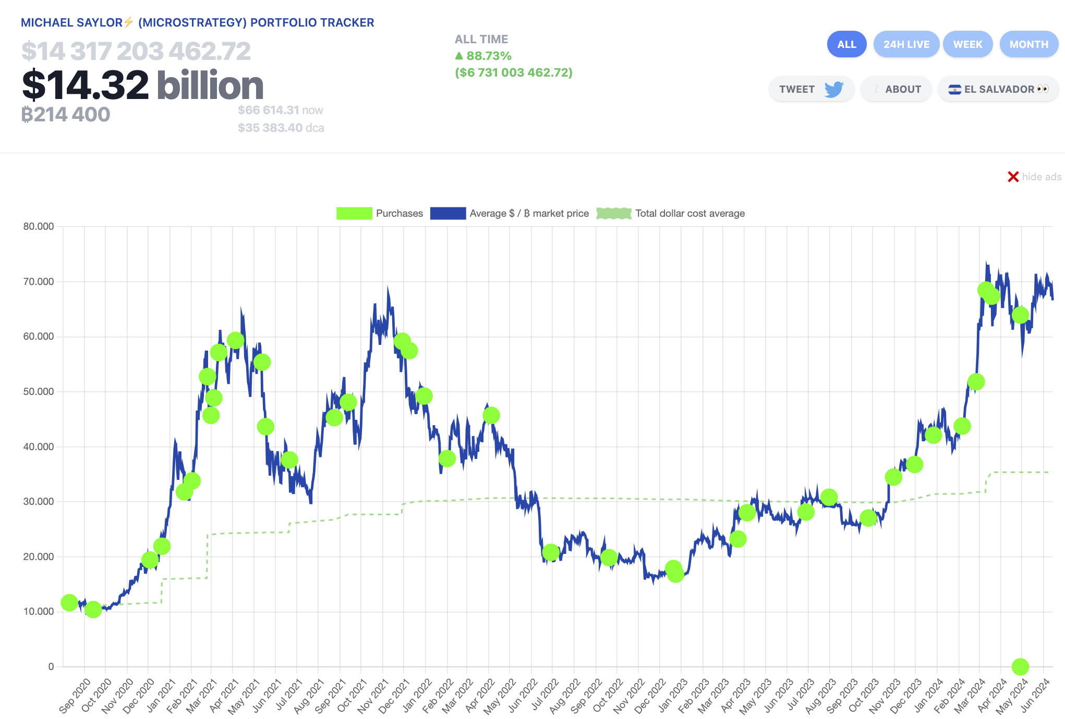
Task: Click the purchase dot at zero in May 2024
Action: (x=1020, y=666)
